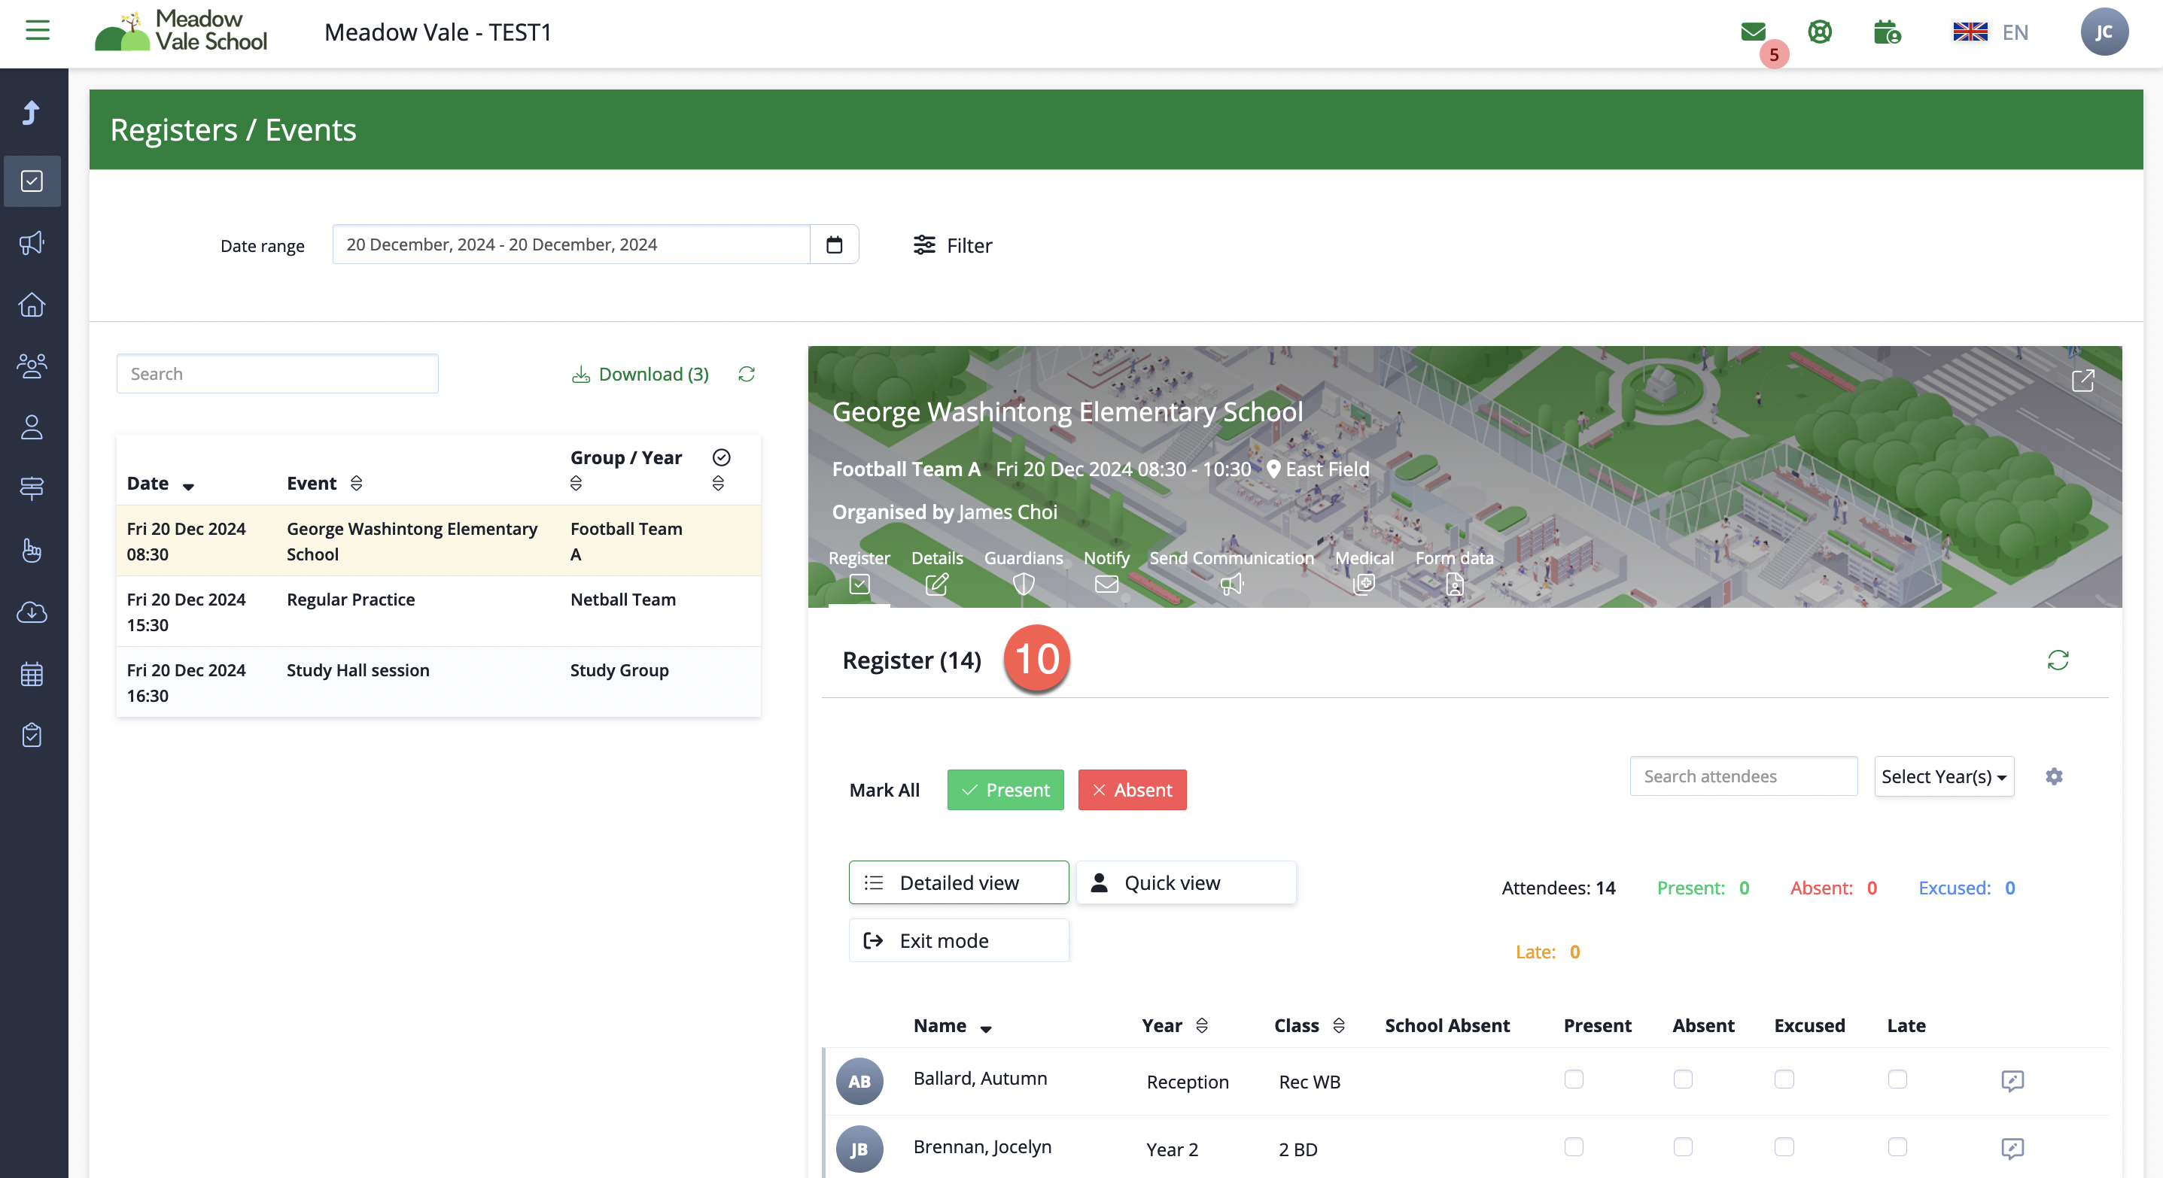Mark all attendees Present
The width and height of the screenshot is (2163, 1178).
pyautogui.click(x=1005, y=790)
